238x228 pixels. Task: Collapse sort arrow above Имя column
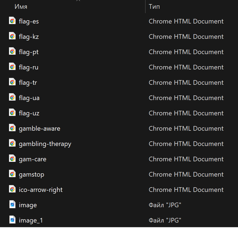click(78, 1)
